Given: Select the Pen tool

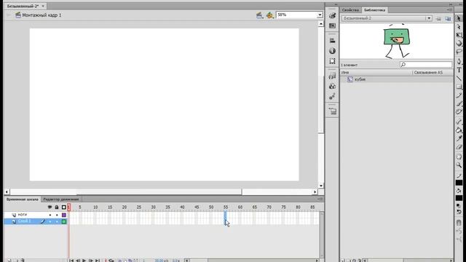Looking at the screenshot, I should (x=459, y=61).
